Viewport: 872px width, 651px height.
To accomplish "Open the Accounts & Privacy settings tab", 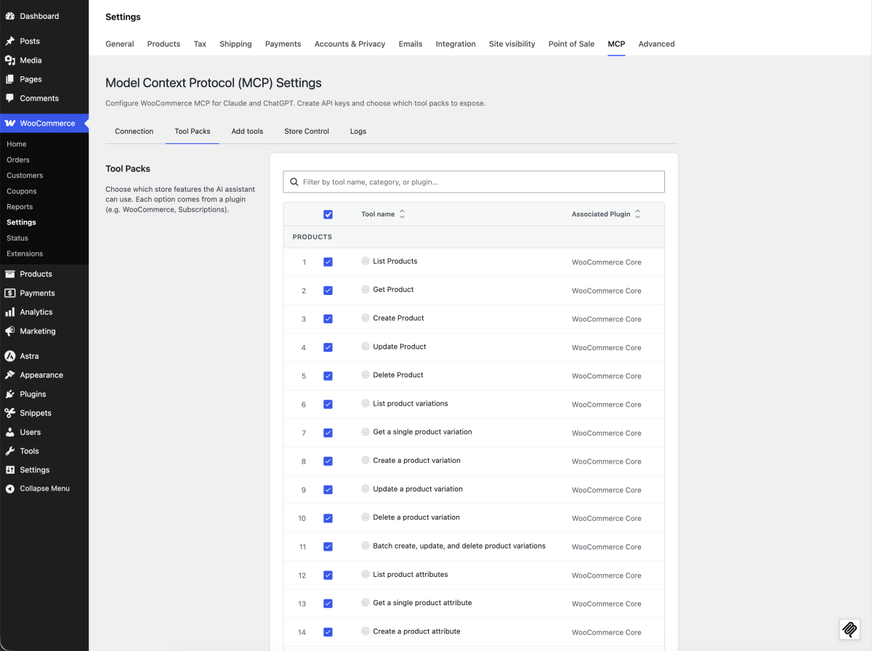I will point(350,44).
